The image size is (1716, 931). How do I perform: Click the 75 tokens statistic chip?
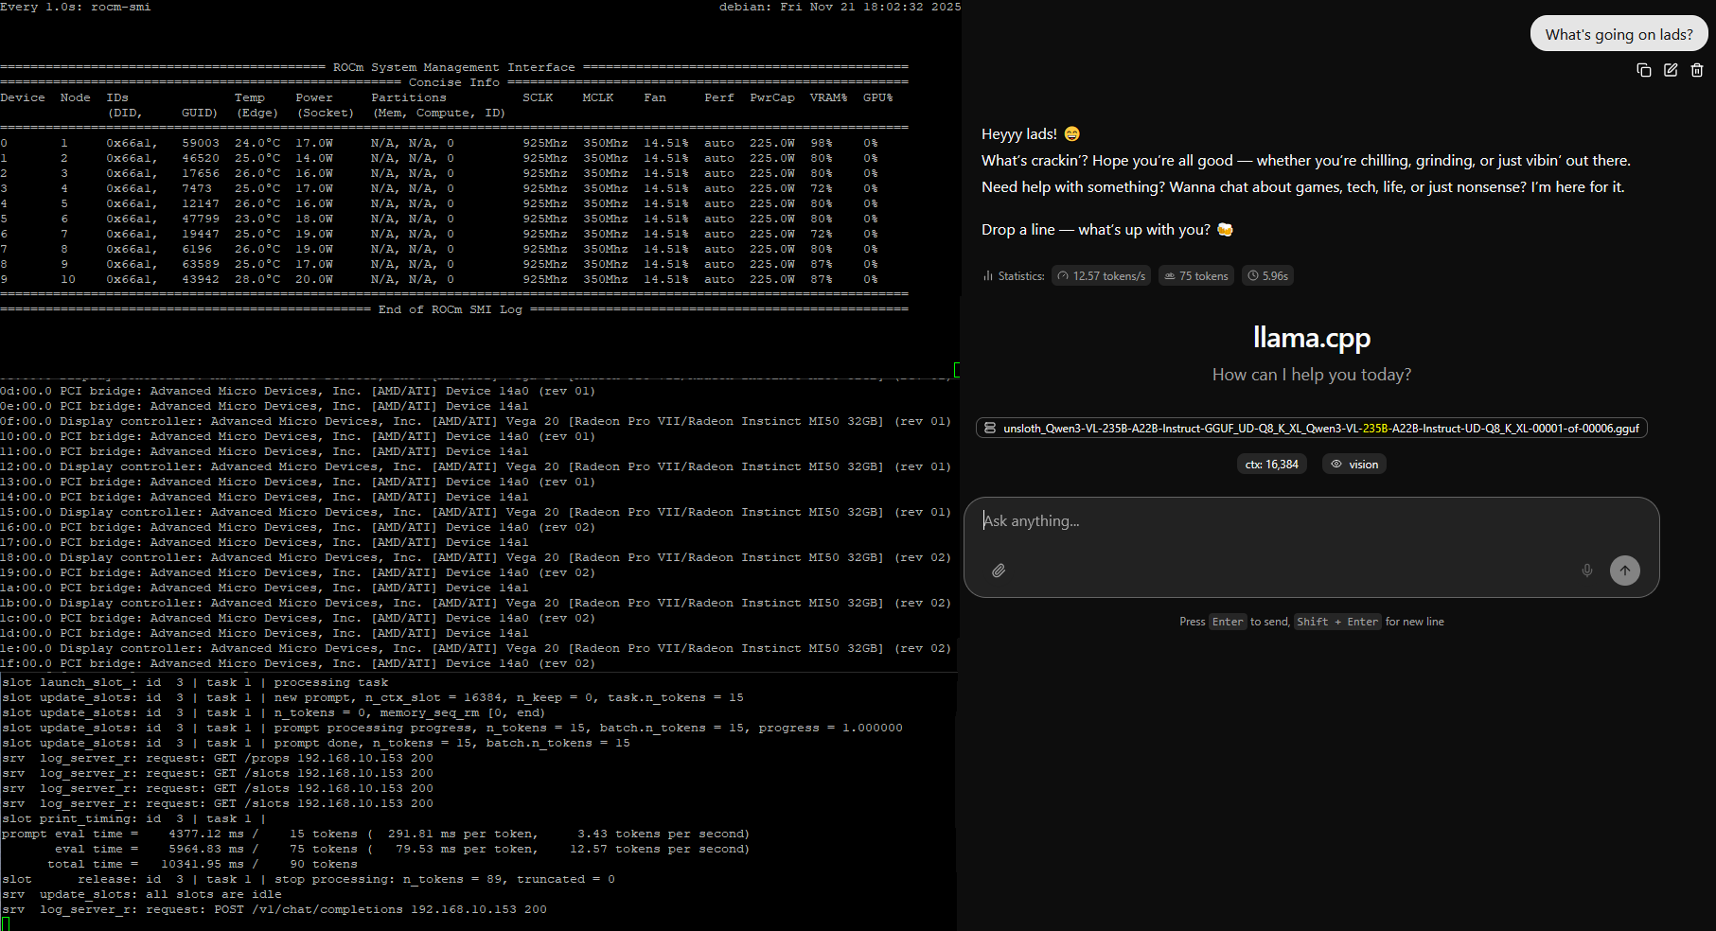(x=1196, y=276)
